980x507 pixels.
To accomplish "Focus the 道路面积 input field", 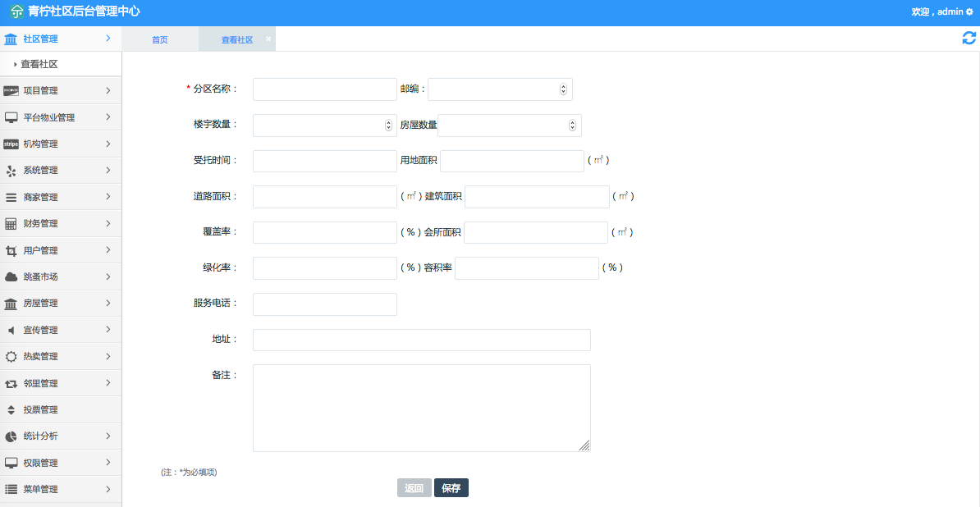I will click(x=325, y=197).
